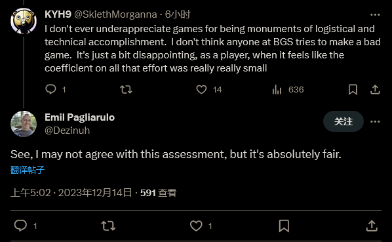The image size is (392, 242).
Task: Open more options on Emil Pagliarulo's tweet
Action: click(x=375, y=122)
